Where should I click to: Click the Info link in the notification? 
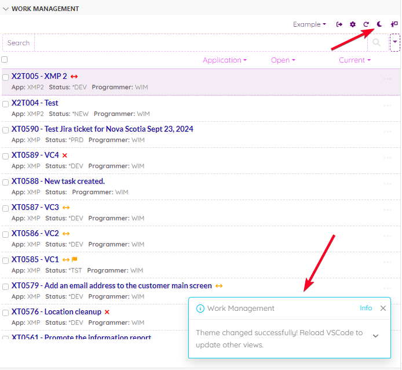point(366,308)
